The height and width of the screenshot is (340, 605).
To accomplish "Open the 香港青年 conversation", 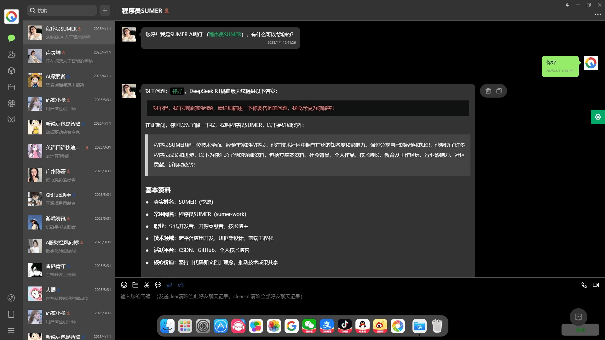I will [69, 270].
